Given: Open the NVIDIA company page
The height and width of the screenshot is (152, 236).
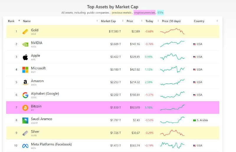Looking at the screenshot, I should pyautogui.click(x=37, y=43).
